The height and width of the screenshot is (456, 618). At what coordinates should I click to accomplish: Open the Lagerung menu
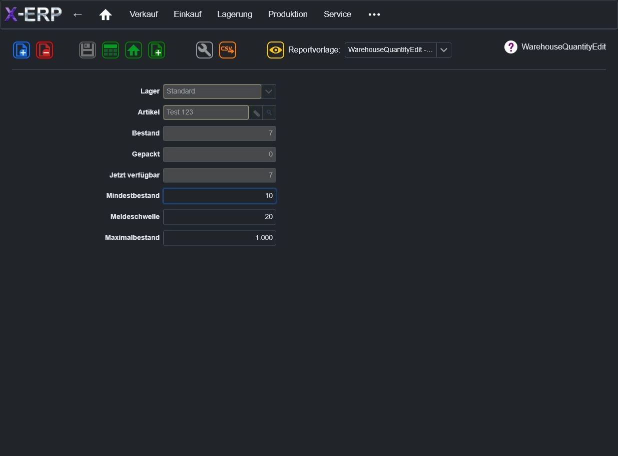click(235, 14)
